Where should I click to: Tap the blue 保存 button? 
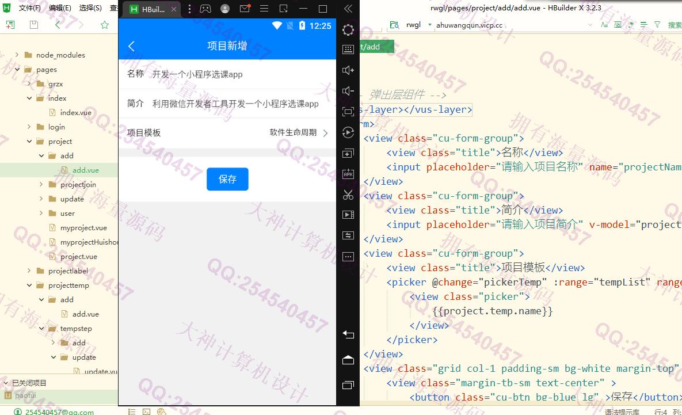(x=227, y=179)
